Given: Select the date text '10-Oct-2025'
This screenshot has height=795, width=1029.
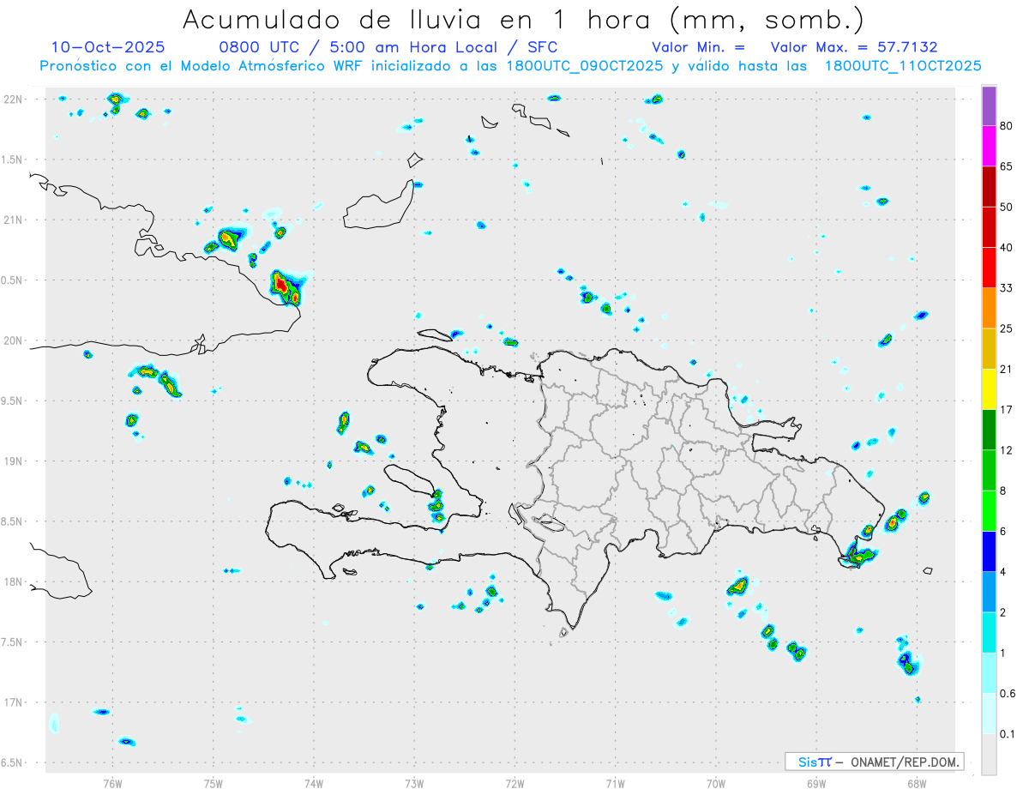Looking at the screenshot, I should pos(108,47).
